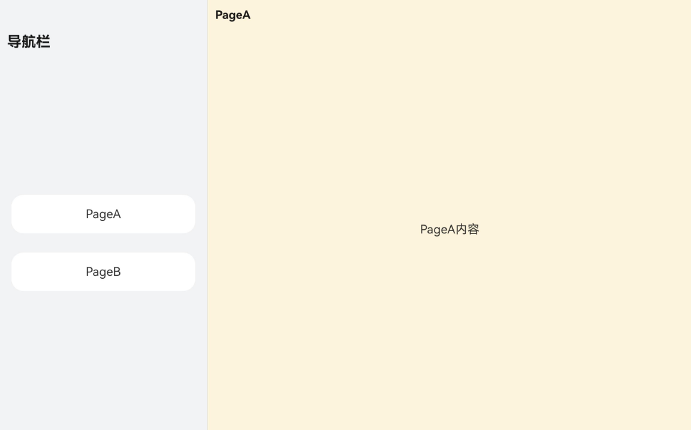691x430 pixels.
Task: Click the centered PageA内容 label
Action: [450, 229]
